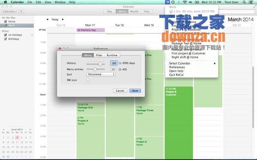The height and width of the screenshot is (160, 257).
Task: Open Monday's 2 PM Project A event
Action: (x=90, y=137)
